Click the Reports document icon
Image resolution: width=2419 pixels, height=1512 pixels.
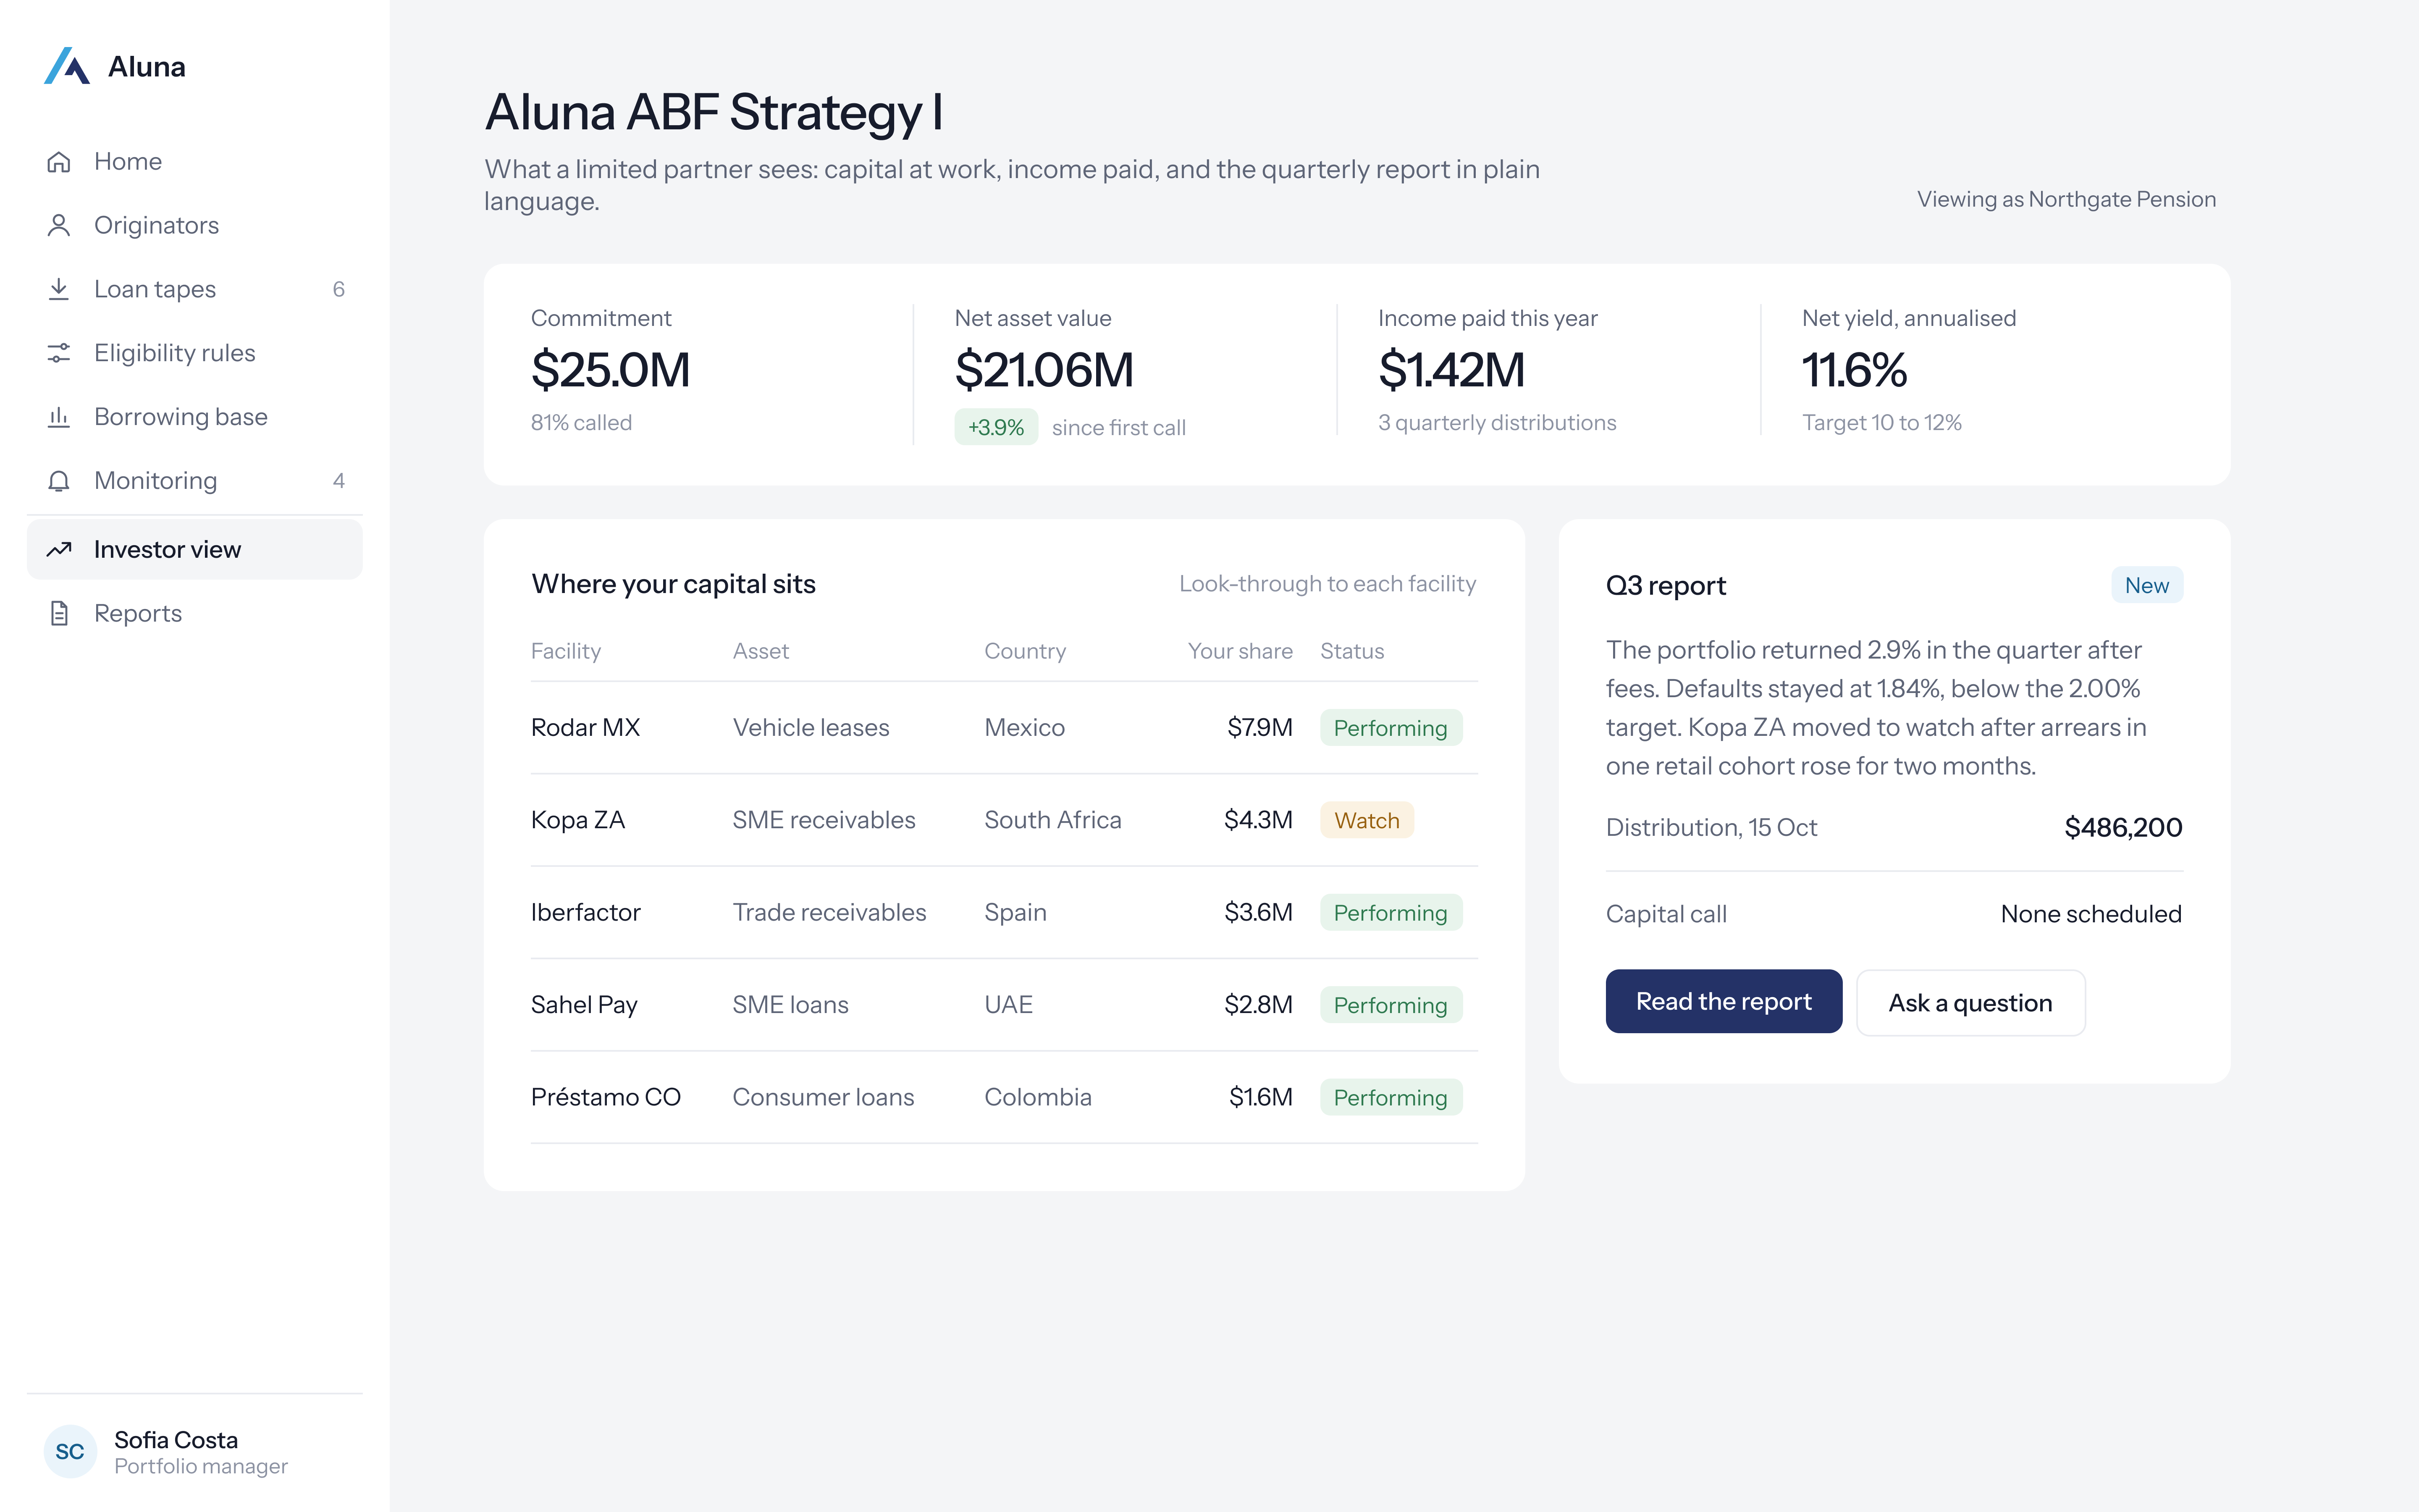pyautogui.click(x=59, y=613)
